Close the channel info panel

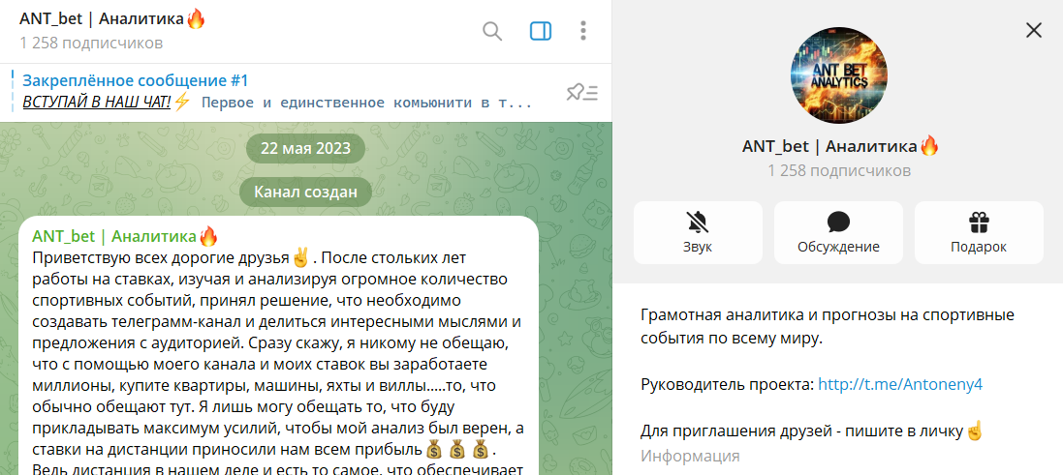(x=1034, y=30)
